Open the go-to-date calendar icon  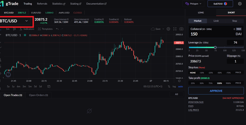49,86
